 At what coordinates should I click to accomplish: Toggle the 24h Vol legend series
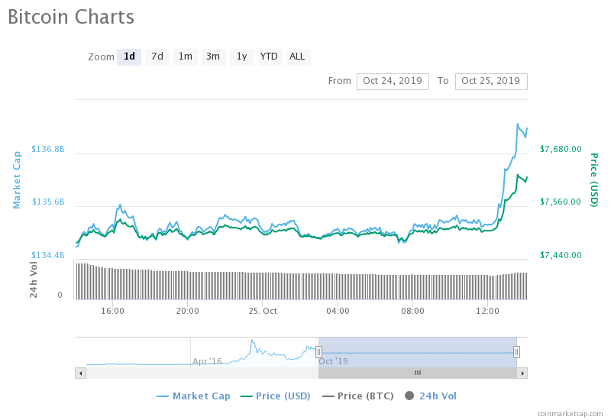(x=431, y=396)
